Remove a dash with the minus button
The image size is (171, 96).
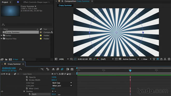pyautogui.click(x=55, y=91)
